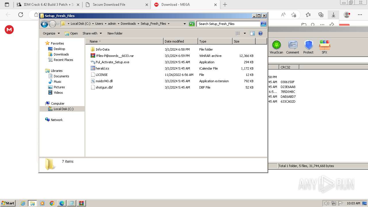Select Recent Places in sidebar

[x=63, y=60]
